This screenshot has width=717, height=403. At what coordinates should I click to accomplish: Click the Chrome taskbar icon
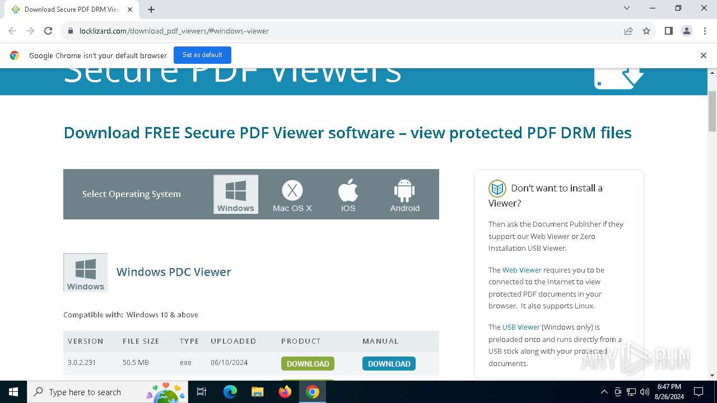[x=313, y=392]
